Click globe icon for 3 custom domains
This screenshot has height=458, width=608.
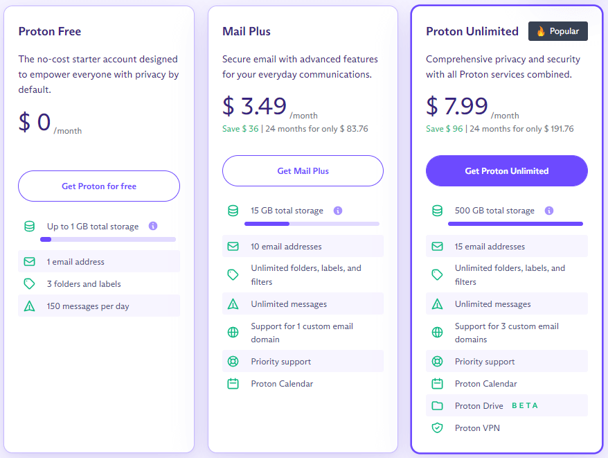pos(438,333)
